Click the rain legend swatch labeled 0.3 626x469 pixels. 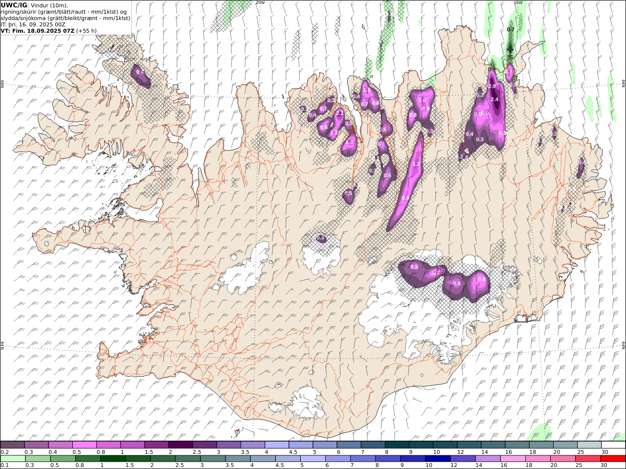coord(38,459)
